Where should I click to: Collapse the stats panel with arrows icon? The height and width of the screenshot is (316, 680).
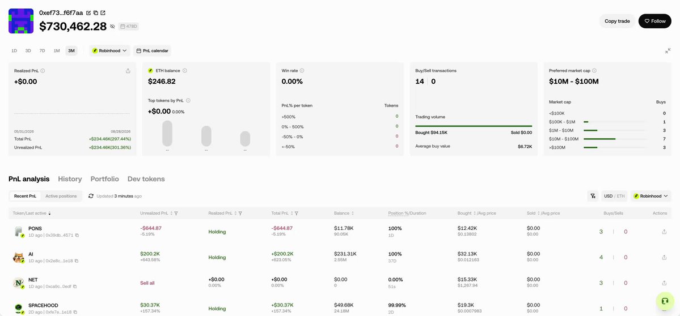click(668, 51)
